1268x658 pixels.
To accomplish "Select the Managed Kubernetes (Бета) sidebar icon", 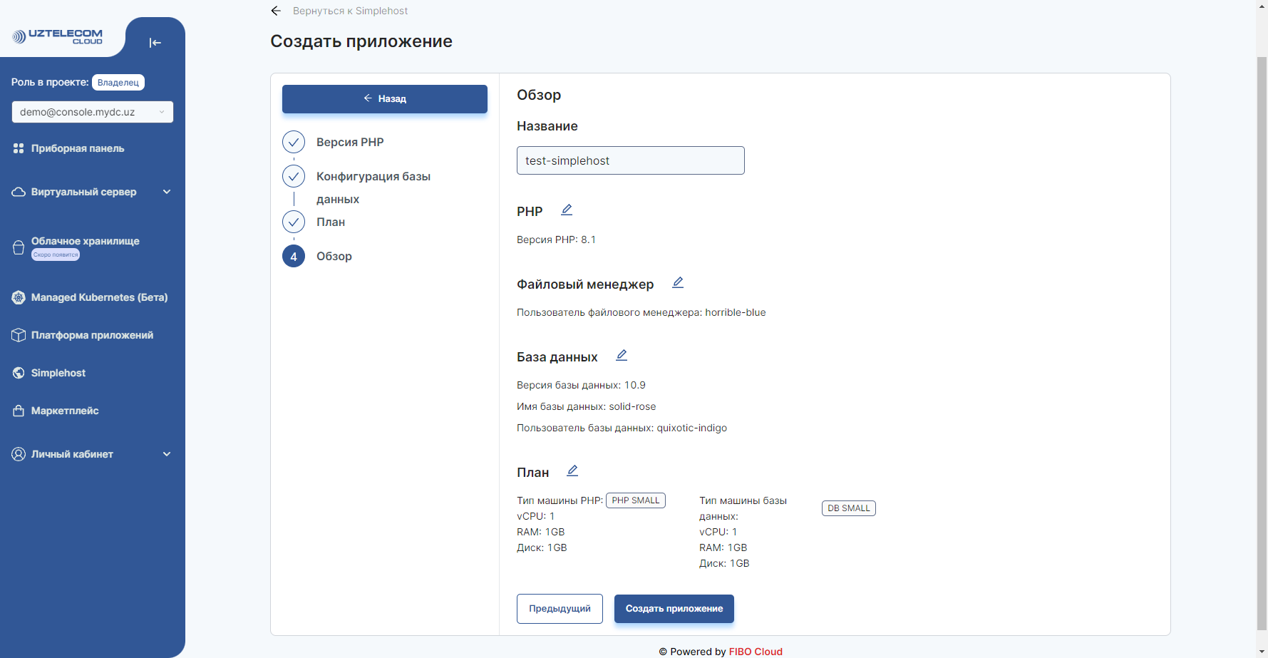I will pos(18,297).
